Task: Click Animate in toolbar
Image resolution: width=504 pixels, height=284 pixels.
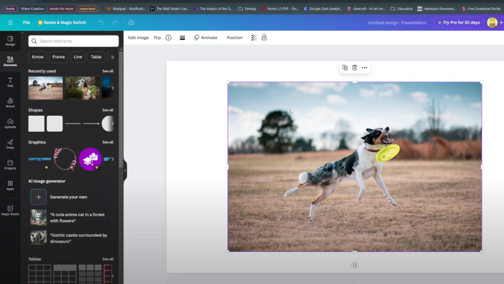Action: point(206,37)
